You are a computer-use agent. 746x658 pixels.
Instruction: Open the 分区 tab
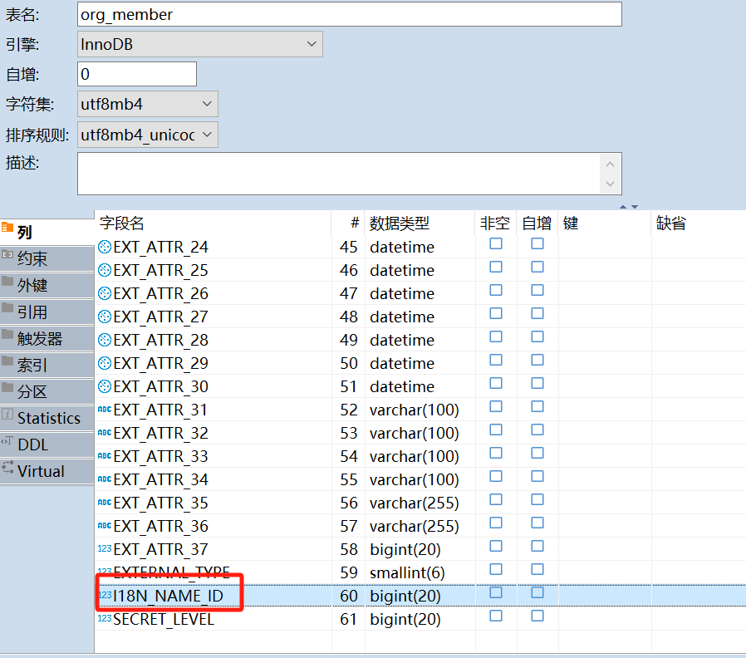pos(47,392)
